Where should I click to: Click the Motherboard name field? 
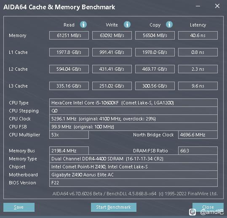point(134,175)
